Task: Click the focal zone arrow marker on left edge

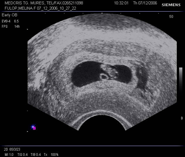Action: pos(29,68)
